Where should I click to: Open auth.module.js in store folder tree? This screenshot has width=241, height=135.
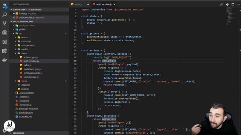point(31,61)
